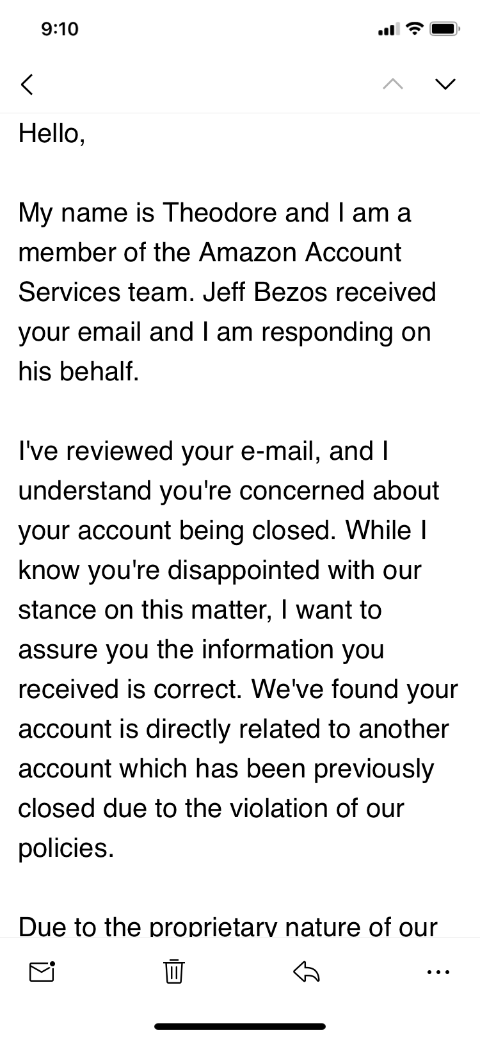This screenshot has width=480, height=1040.
Task: Tap the home indicator bar
Action: click(240, 1027)
